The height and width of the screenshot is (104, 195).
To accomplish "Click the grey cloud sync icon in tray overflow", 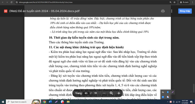I will 163,92.
